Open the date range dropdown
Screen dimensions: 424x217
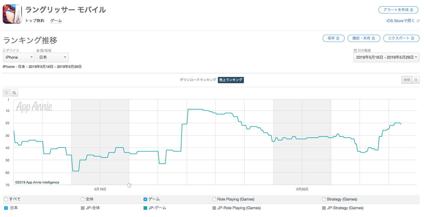point(387,57)
